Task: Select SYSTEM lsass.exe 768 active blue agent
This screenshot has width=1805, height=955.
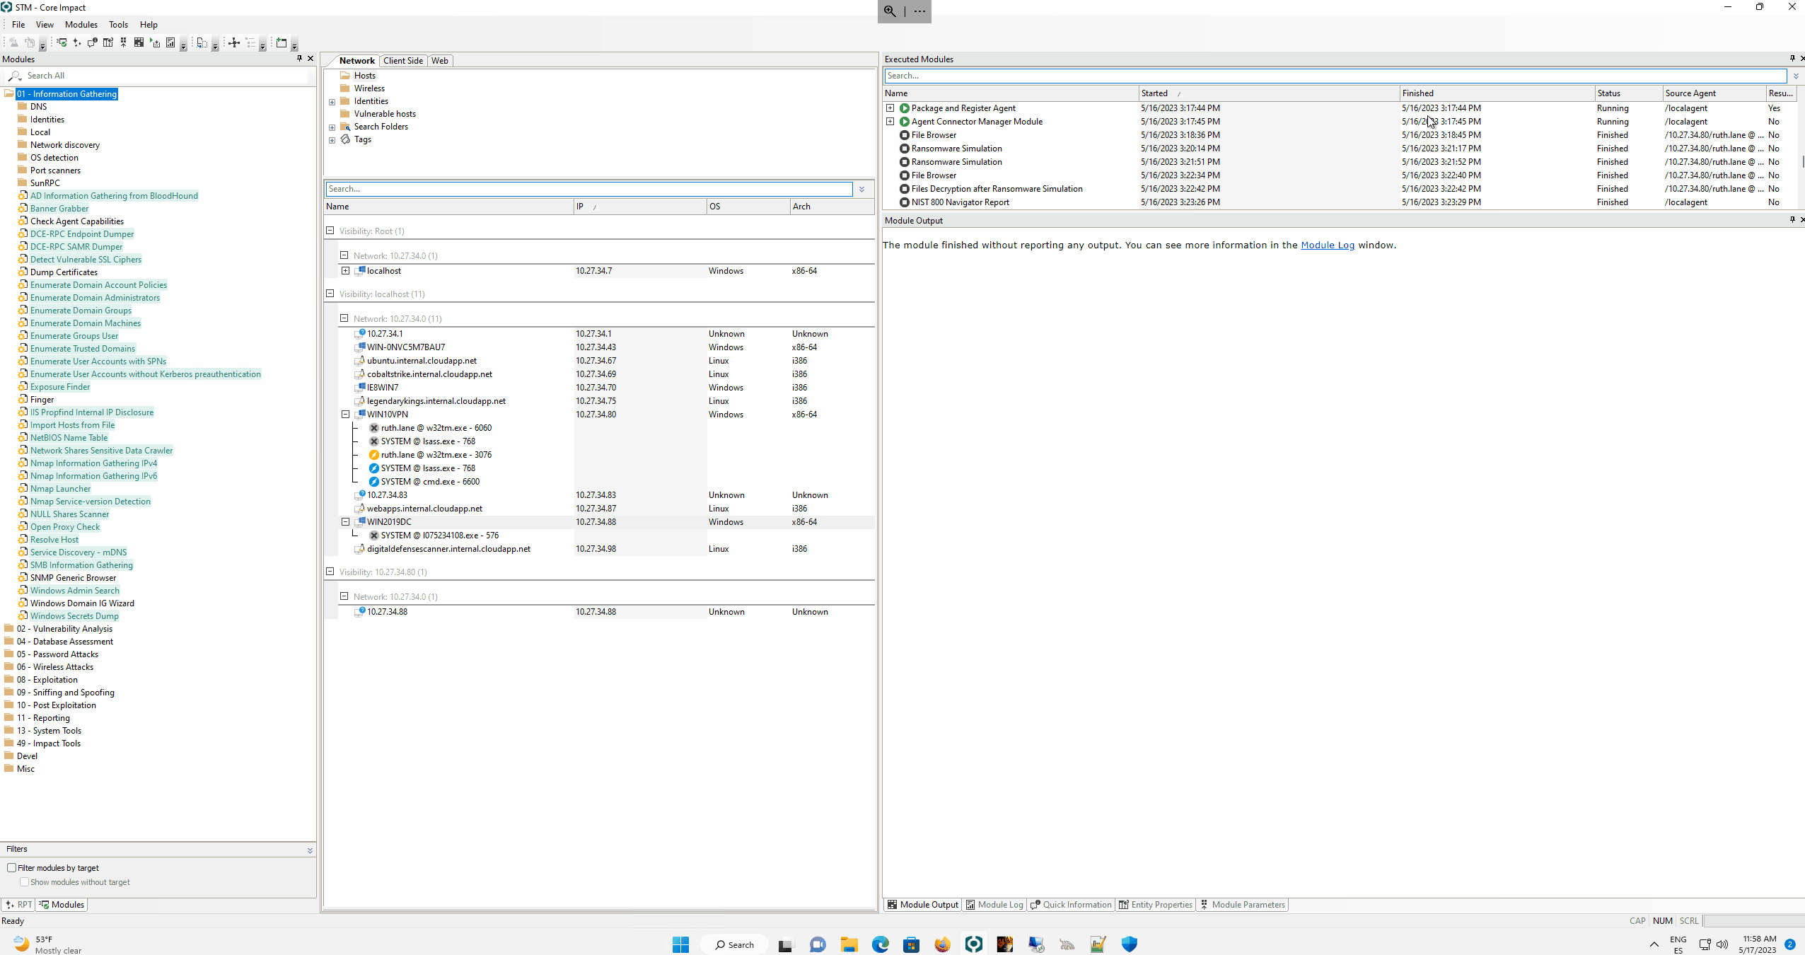Action: point(428,468)
